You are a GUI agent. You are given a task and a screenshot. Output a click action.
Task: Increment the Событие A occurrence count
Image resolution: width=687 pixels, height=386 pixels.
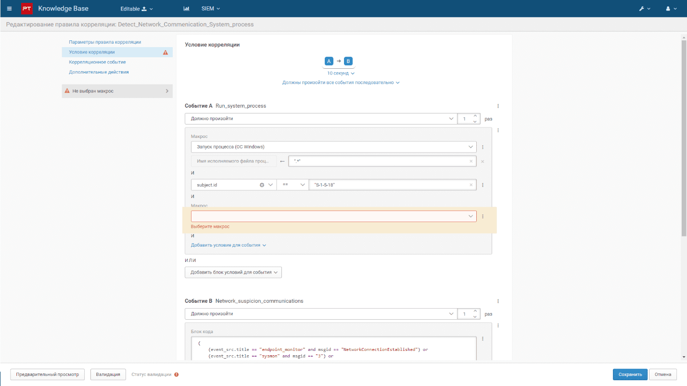pos(475,116)
